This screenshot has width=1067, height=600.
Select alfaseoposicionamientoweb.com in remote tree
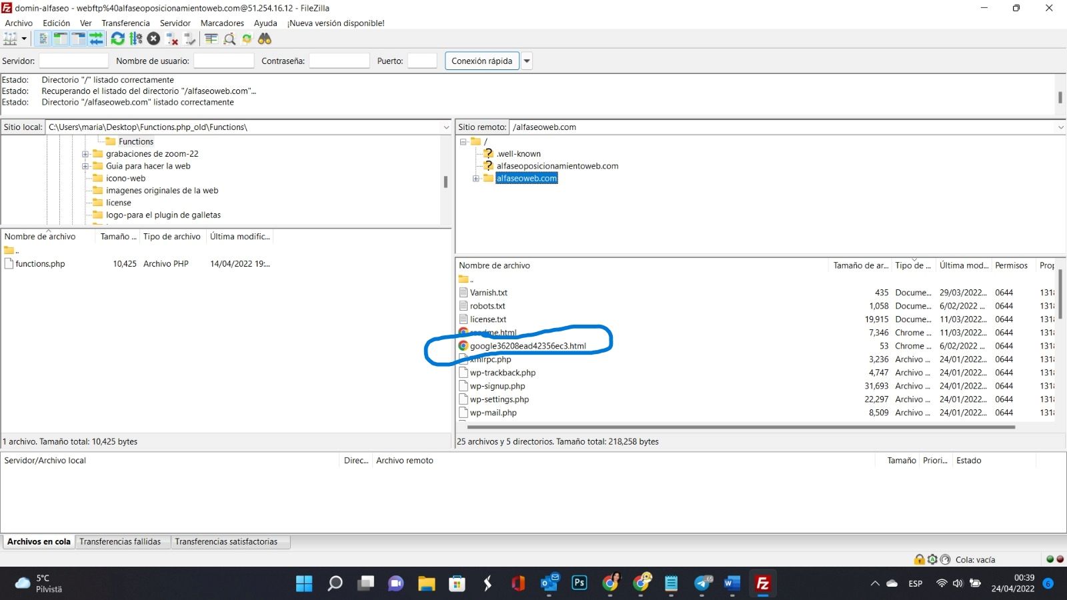coord(558,166)
